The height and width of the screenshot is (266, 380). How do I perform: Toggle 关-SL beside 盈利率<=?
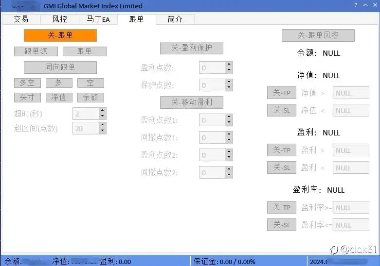(x=282, y=225)
